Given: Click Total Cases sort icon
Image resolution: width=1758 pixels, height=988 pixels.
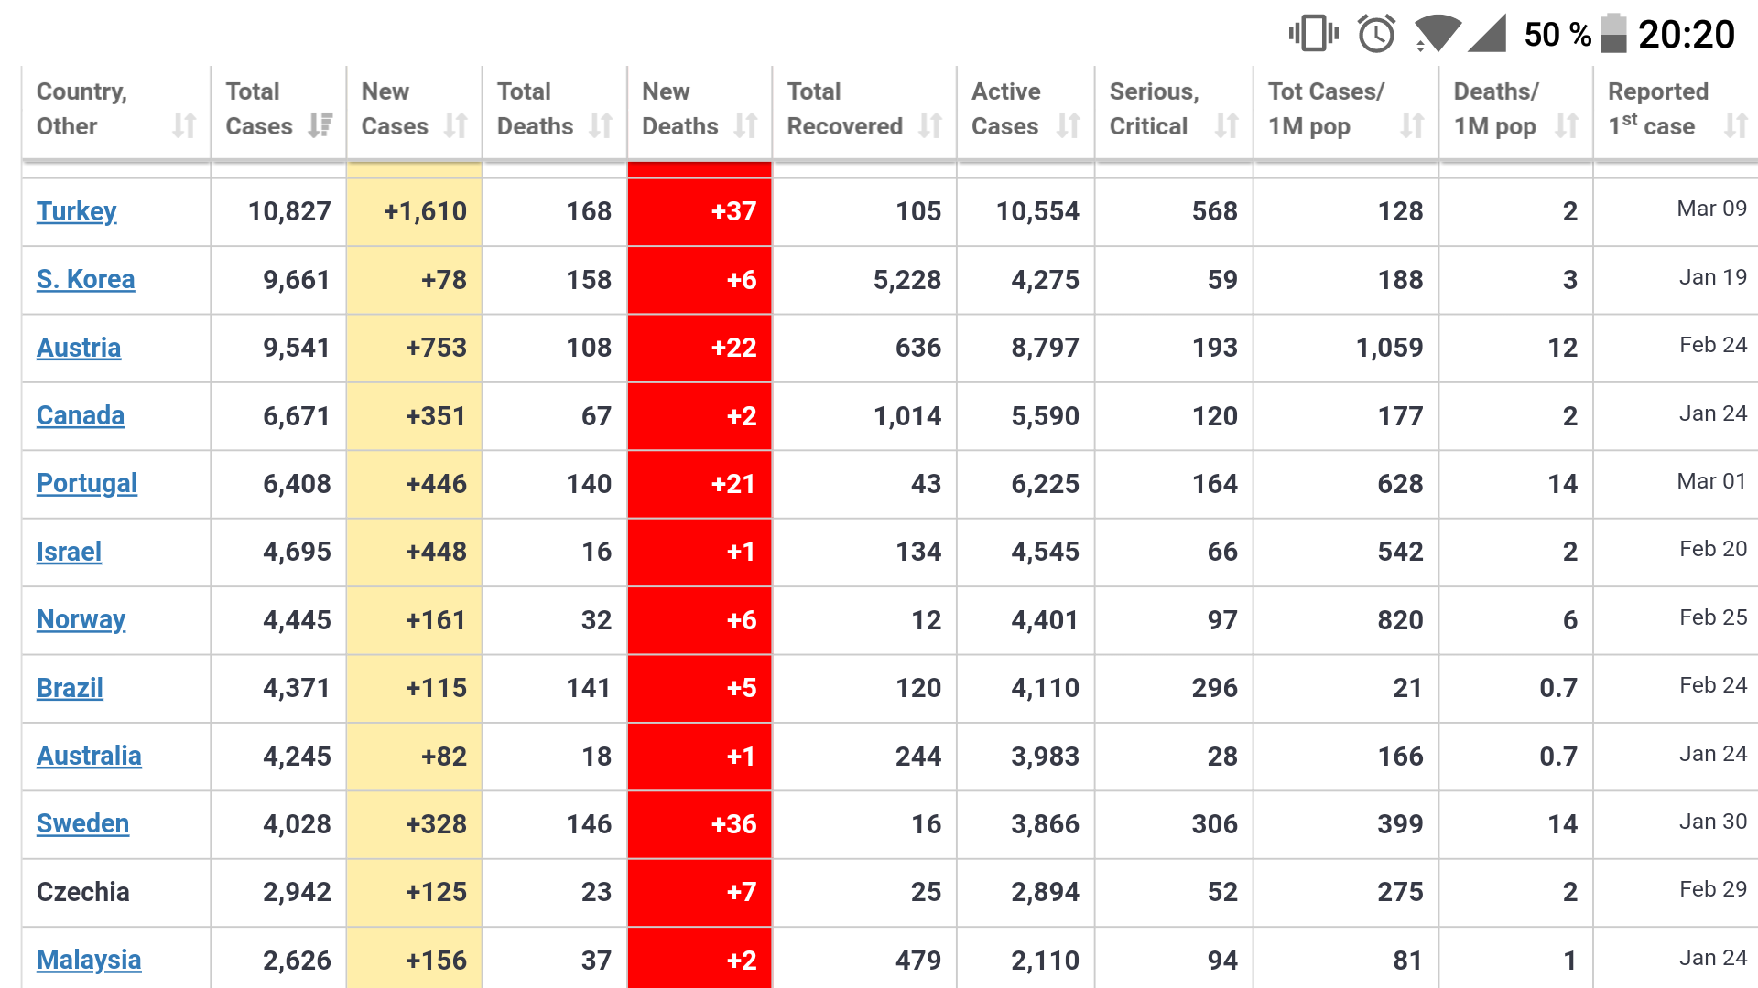Looking at the screenshot, I should tap(320, 125).
